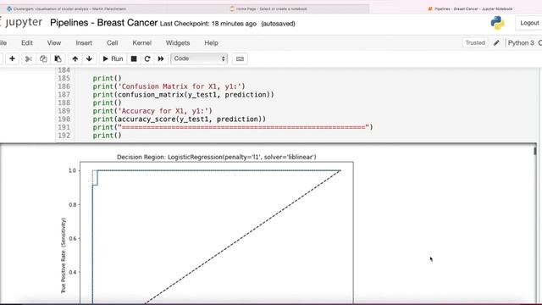
Task: Open the Edit menu
Action: 27,43
